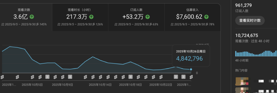Click the 2025年10月14日 axis date label
Viewport: 277px width, 93px height.
pyautogui.click(x=100, y=85)
